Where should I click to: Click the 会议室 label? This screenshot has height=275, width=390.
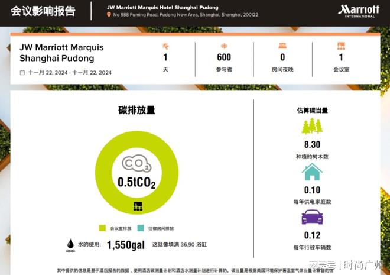pos(342,69)
